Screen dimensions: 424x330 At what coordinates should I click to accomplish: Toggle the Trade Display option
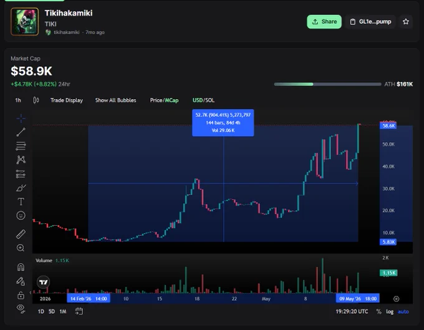click(x=67, y=100)
